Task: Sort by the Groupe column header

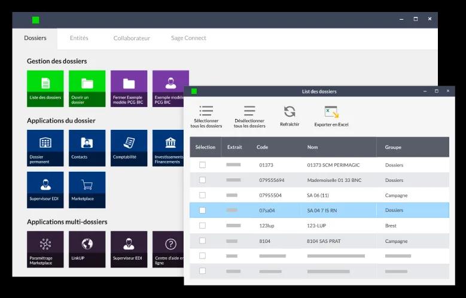Action: 393,147
